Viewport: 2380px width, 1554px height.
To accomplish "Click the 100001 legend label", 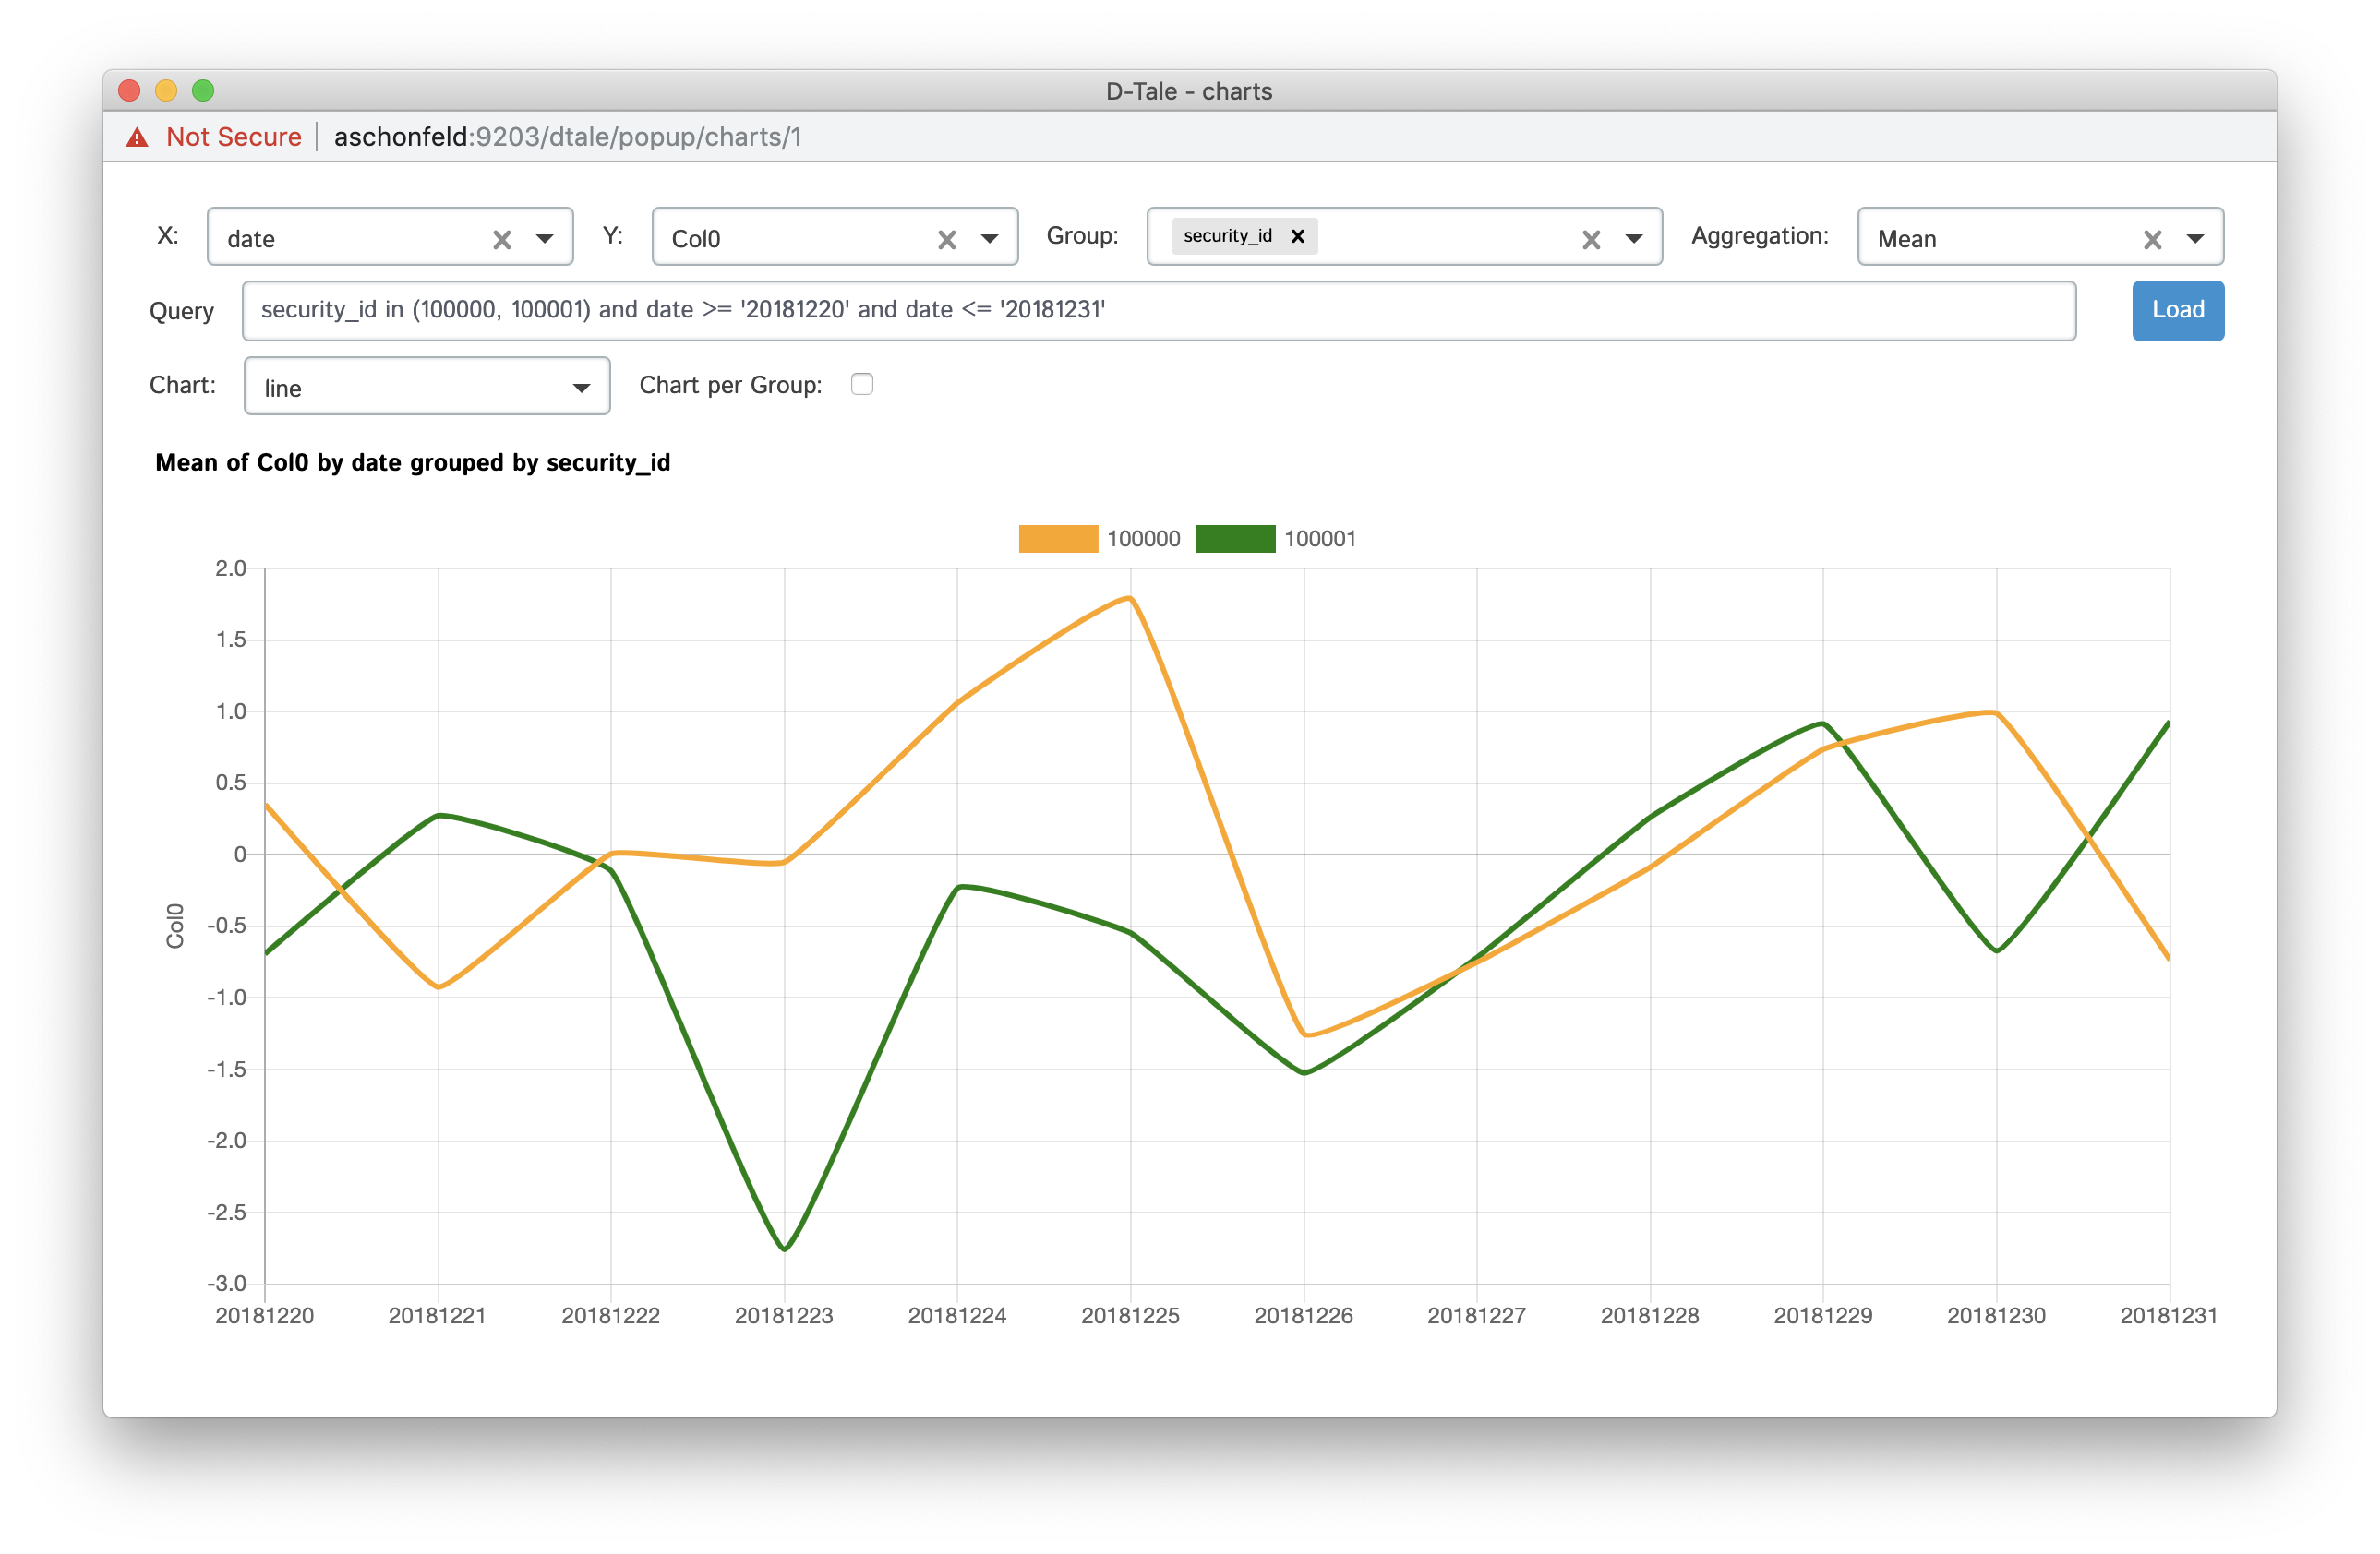I will (x=1319, y=539).
